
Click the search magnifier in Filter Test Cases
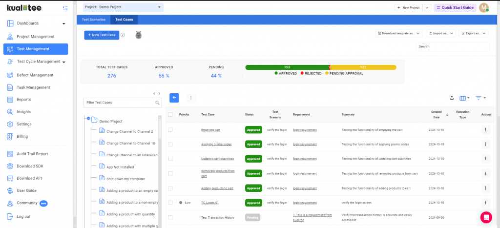[157, 103]
